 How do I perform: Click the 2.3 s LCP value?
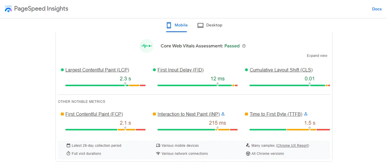tap(125, 79)
